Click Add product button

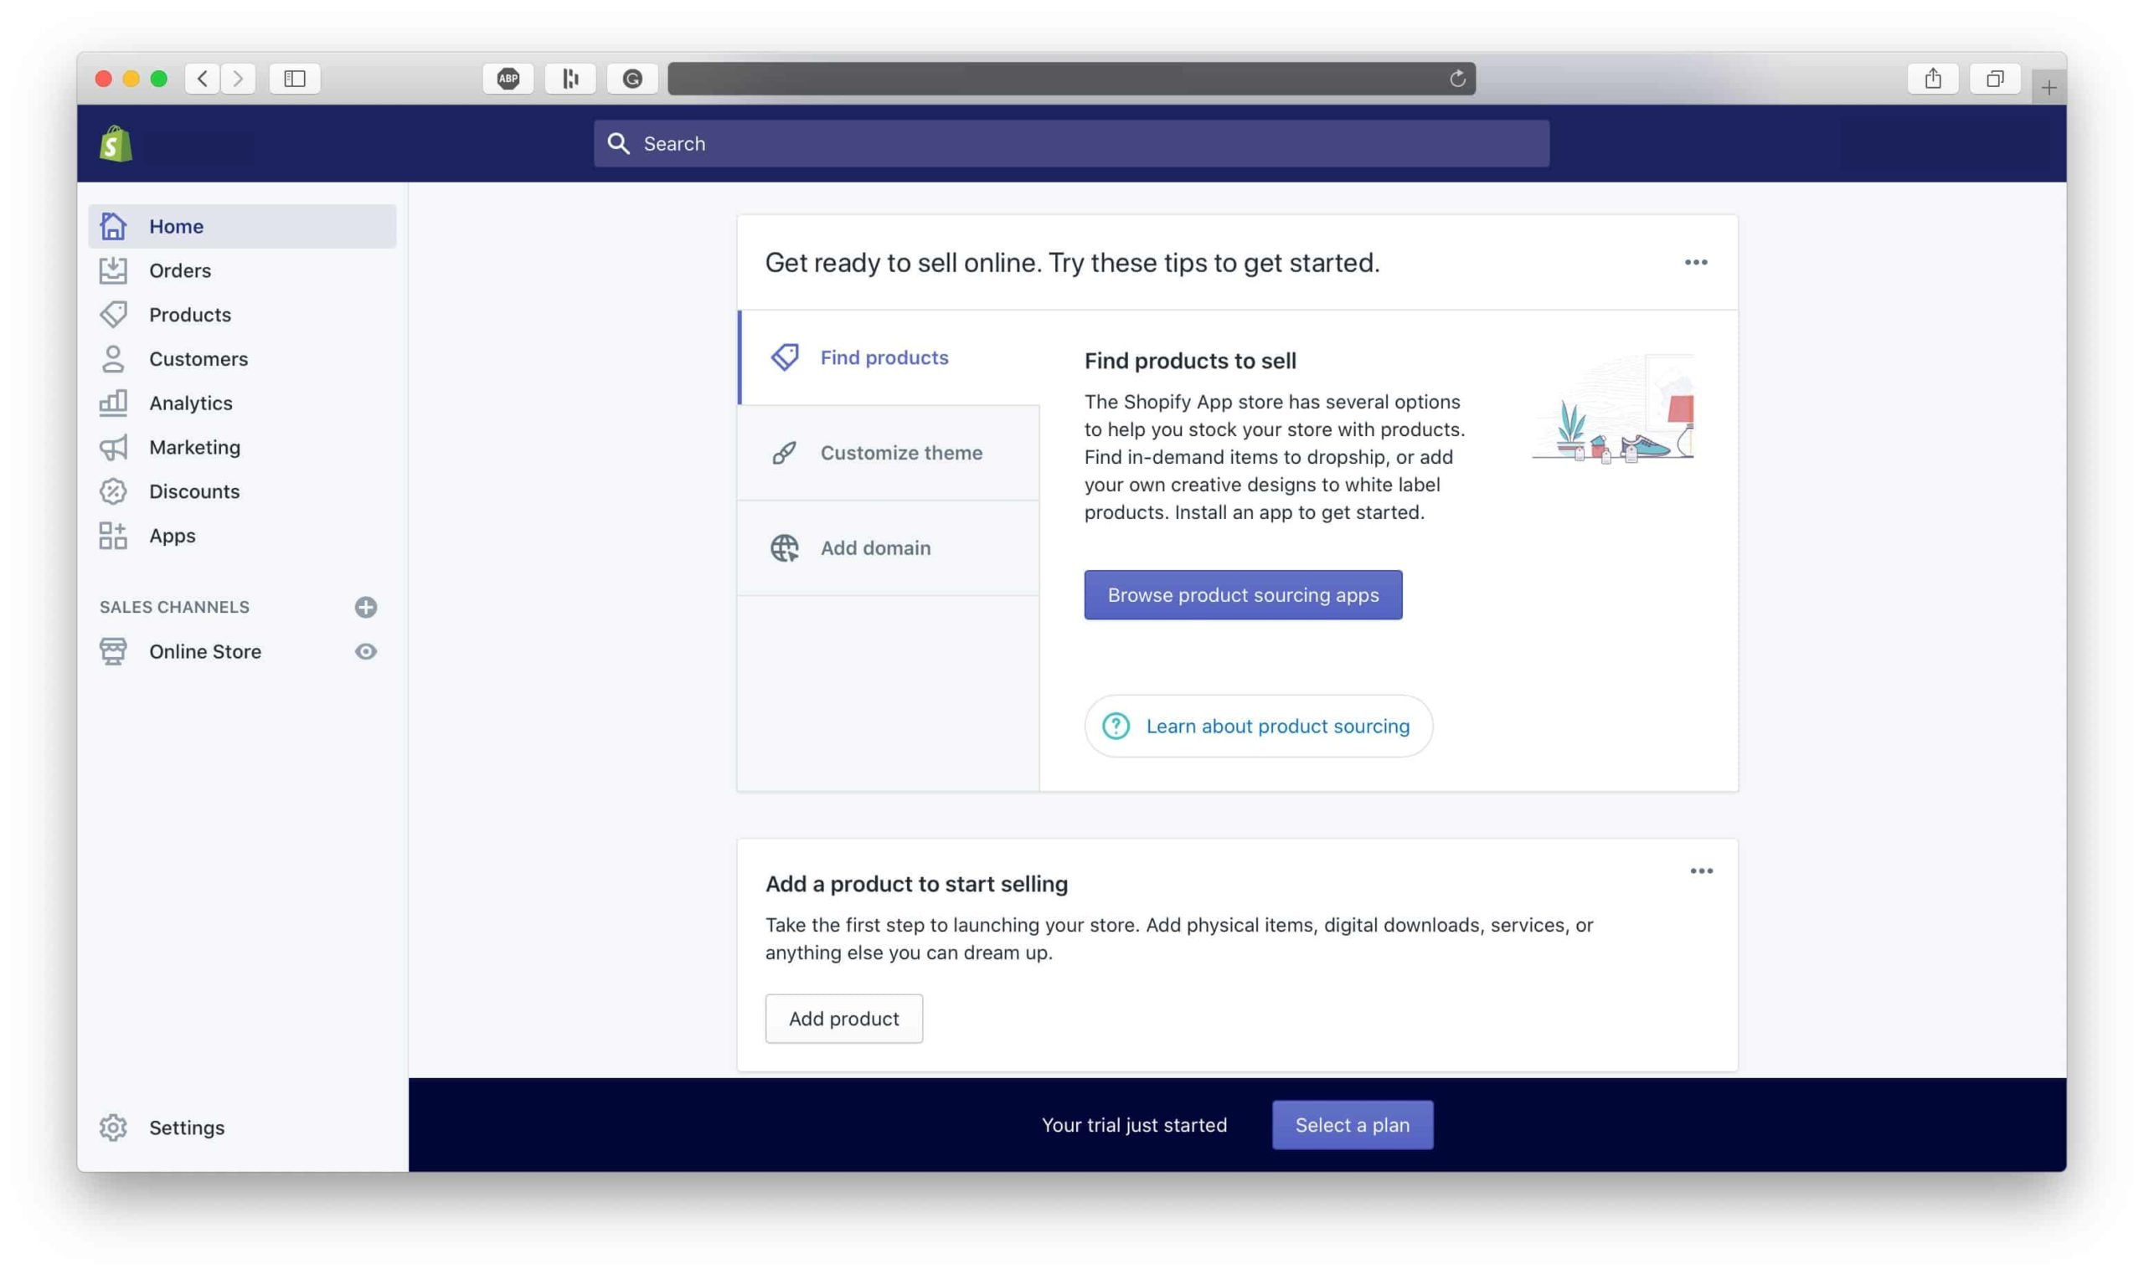(843, 1018)
